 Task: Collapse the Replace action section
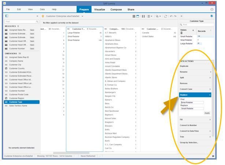[195, 95]
